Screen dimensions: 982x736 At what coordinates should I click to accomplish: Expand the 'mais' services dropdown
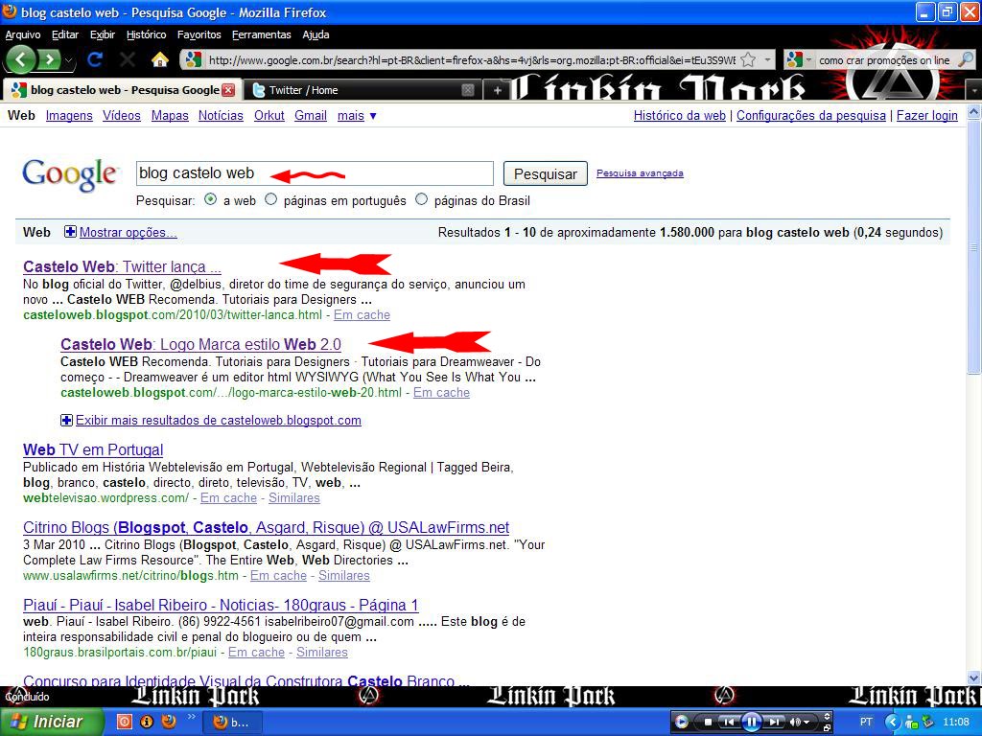[x=357, y=116]
